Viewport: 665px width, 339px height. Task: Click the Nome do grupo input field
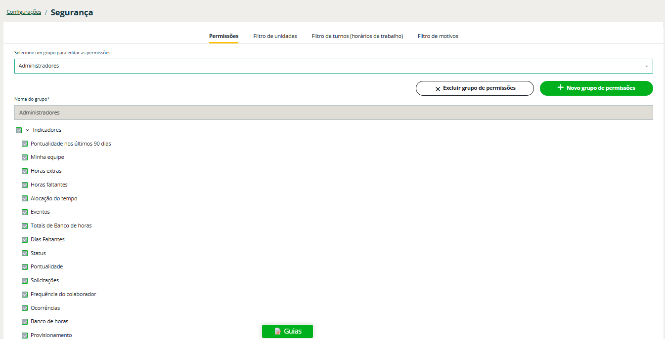click(x=333, y=113)
